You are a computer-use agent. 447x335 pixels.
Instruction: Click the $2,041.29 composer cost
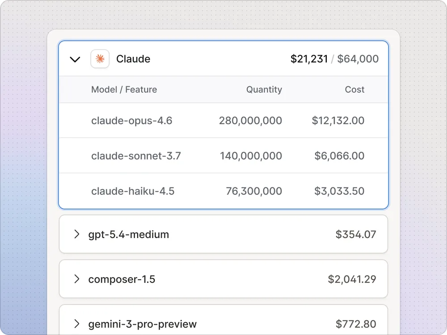(x=352, y=279)
